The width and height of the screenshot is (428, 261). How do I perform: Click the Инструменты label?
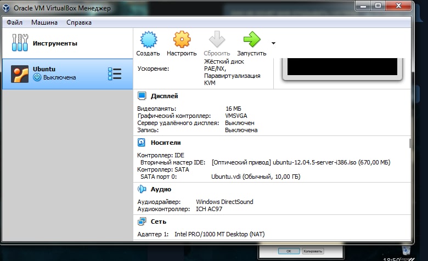[55, 43]
